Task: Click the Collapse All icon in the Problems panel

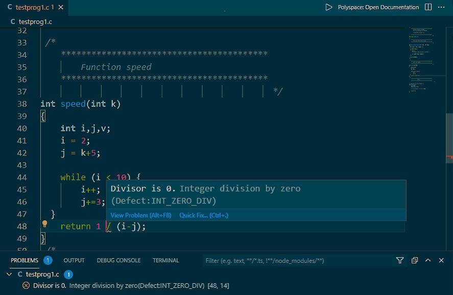Action: click(414, 260)
